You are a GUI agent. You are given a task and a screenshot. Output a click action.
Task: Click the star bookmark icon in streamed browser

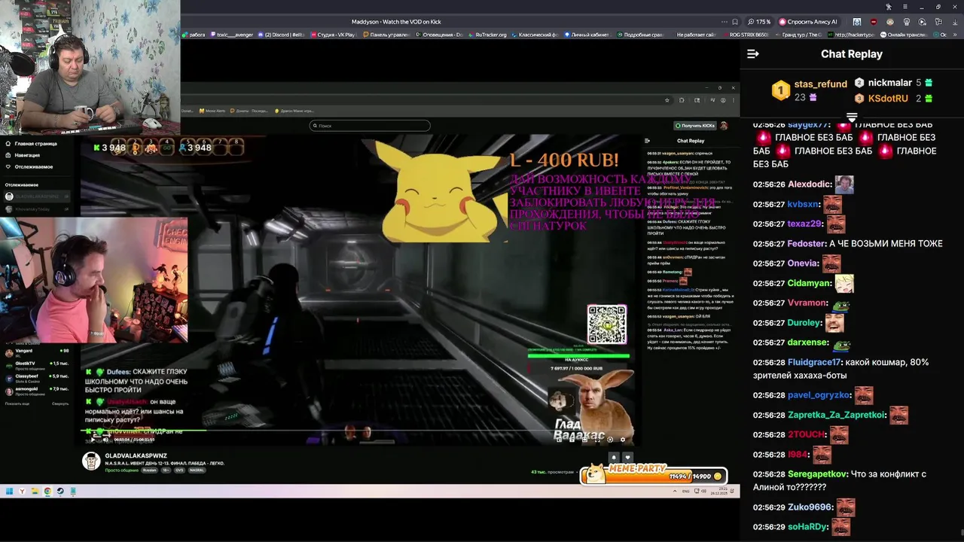(x=667, y=100)
